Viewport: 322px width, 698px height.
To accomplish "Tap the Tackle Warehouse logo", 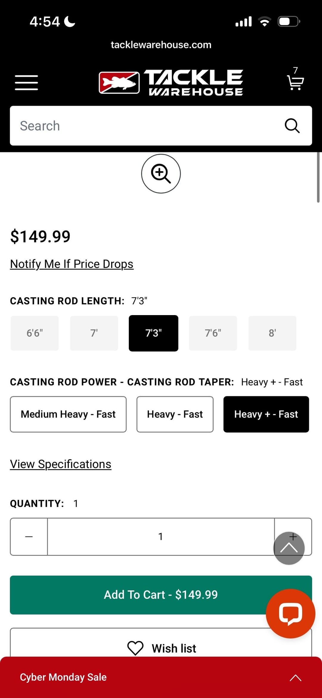I will 171,82.
